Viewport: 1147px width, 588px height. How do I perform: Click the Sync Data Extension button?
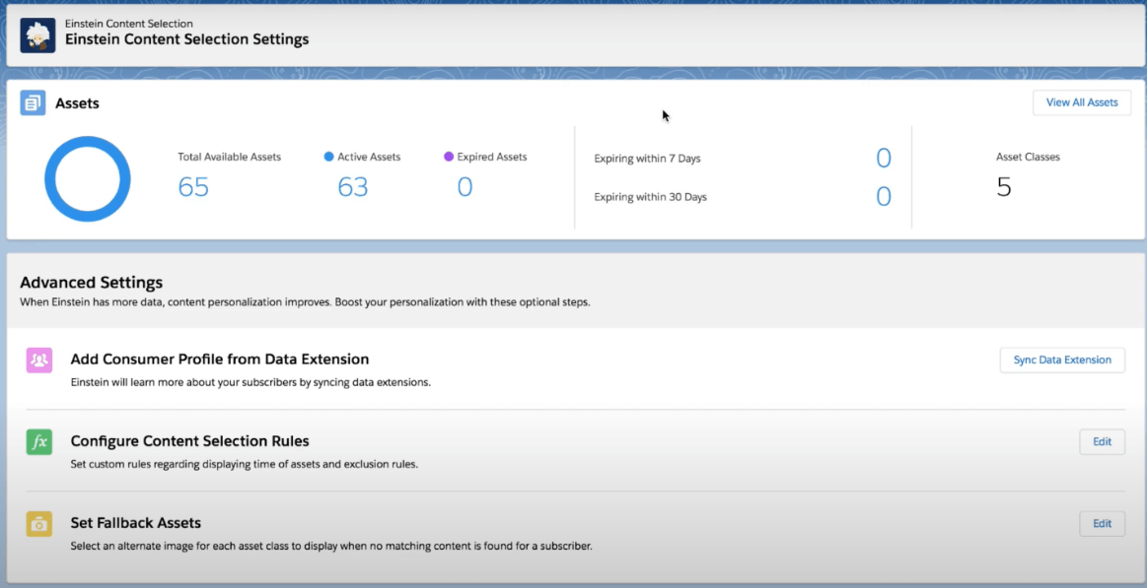1062,359
